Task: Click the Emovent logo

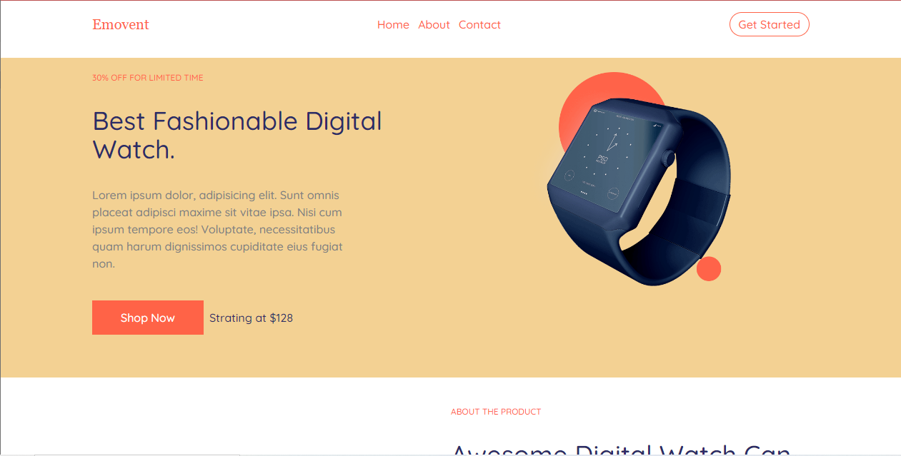Action: click(120, 24)
